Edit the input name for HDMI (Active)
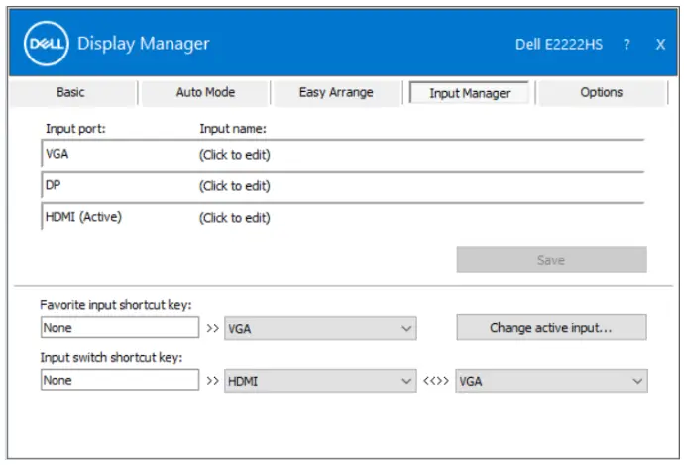The image size is (684, 465). (235, 218)
